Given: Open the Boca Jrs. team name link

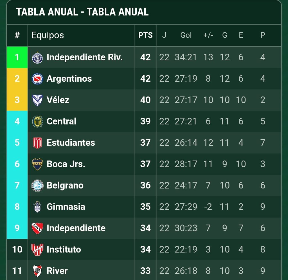Looking at the screenshot, I should point(66,164).
